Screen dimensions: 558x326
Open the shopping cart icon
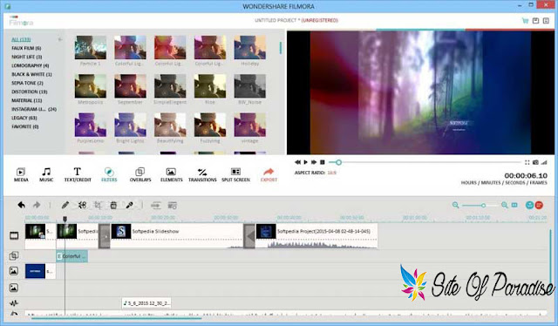[x=525, y=21]
